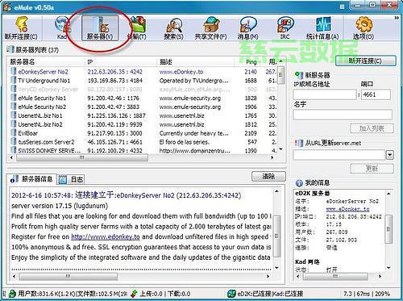
Task: Click the users count icon in status bar
Action: coord(12,294)
